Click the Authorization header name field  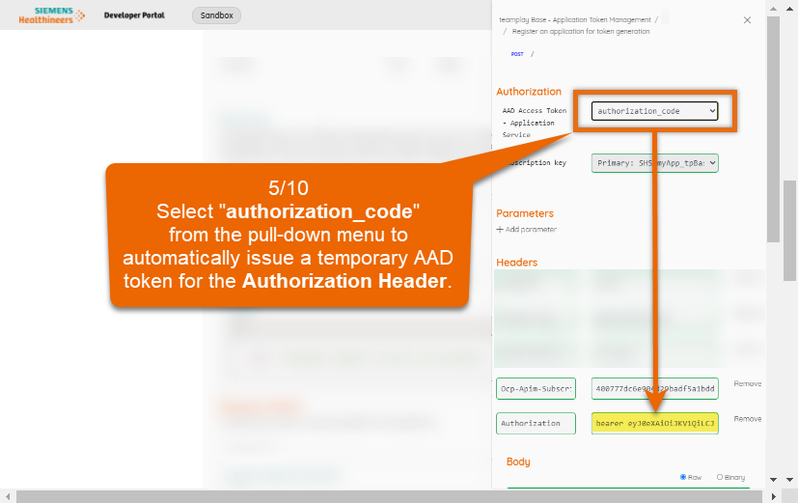click(x=536, y=423)
